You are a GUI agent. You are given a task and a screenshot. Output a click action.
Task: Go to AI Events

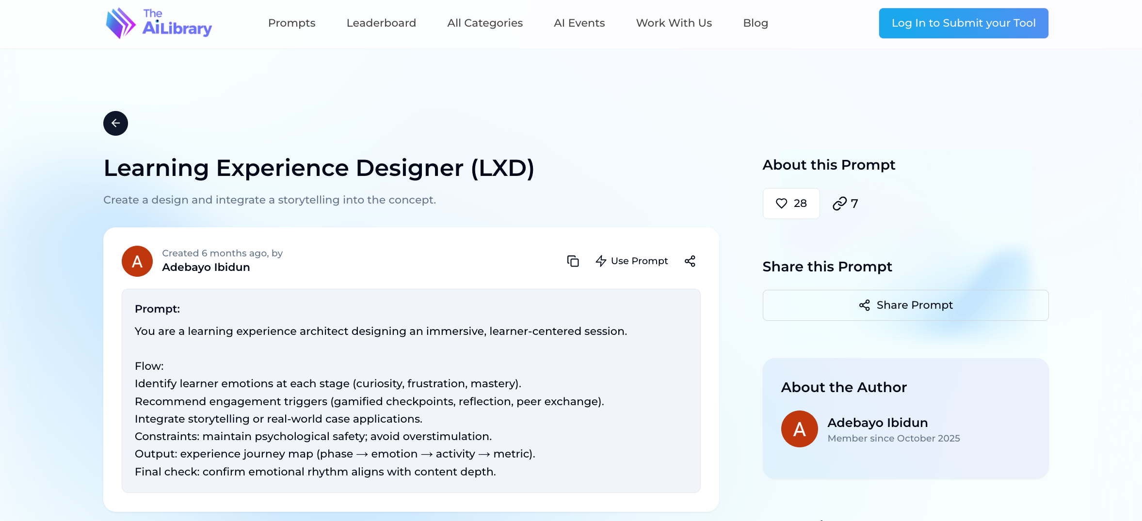pyautogui.click(x=579, y=23)
